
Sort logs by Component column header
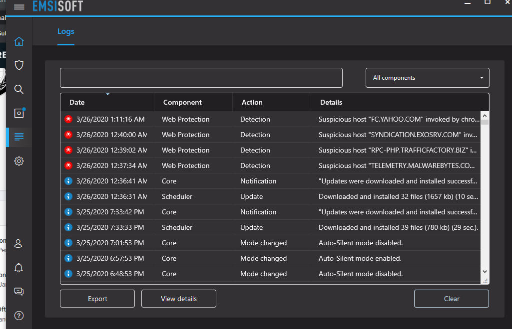[x=182, y=102]
